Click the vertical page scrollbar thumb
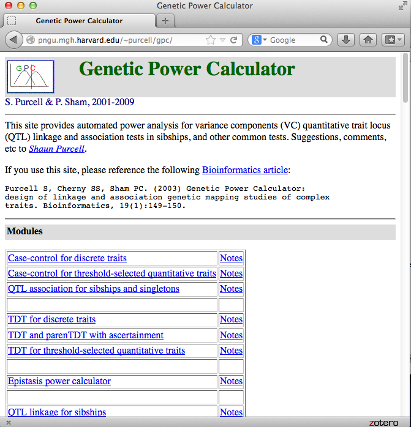Screen dimensions: 411x427 pyautogui.click(x=405, y=78)
